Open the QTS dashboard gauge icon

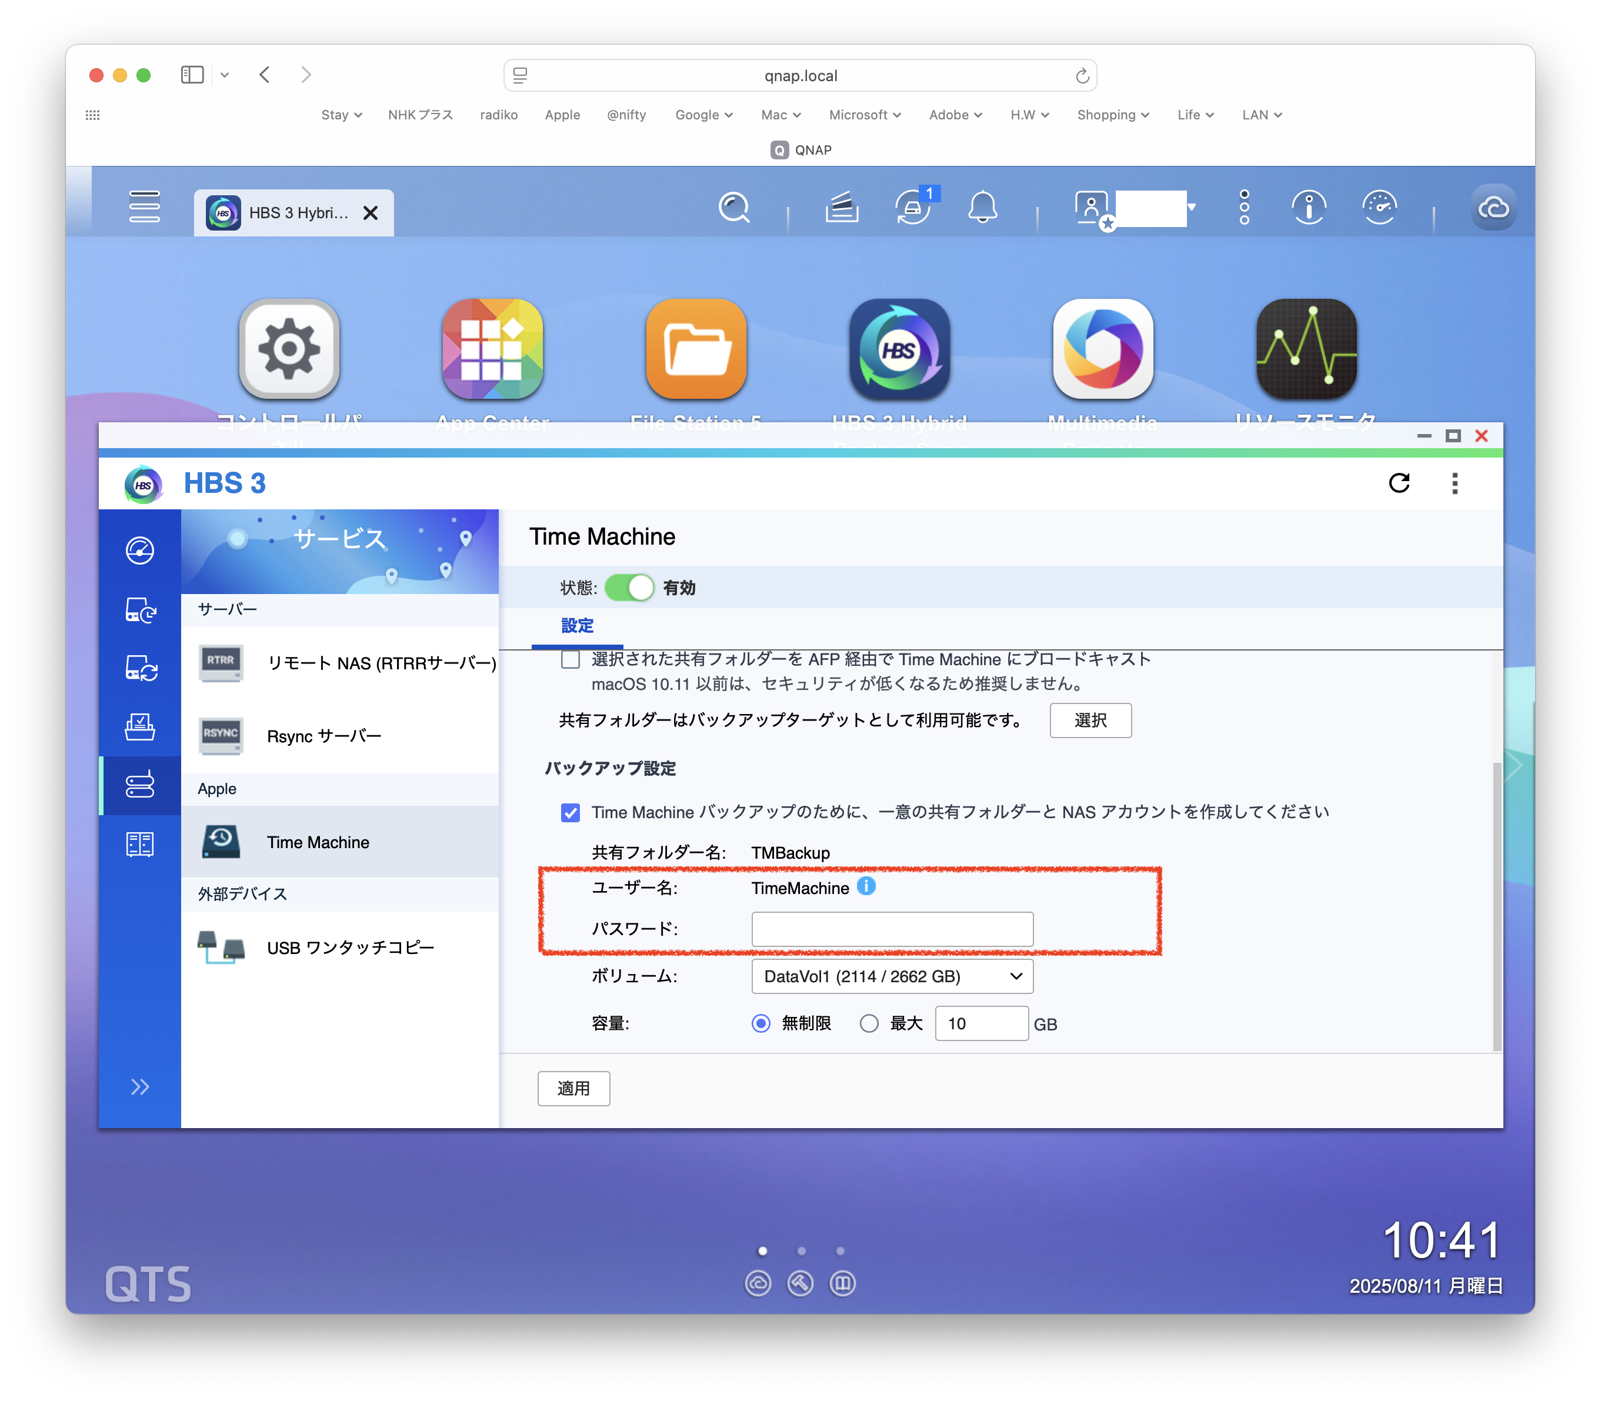coord(1379,208)
